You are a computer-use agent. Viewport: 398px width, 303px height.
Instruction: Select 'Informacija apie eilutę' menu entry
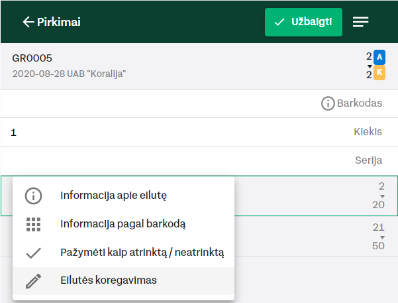pyautogui.click(x=113, y=196)
